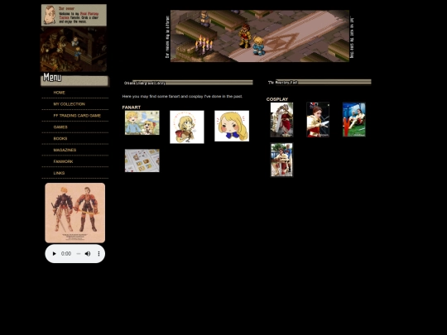
Task: Open FF TRADING CARD GAME page
Action: [x=77, y=116]
